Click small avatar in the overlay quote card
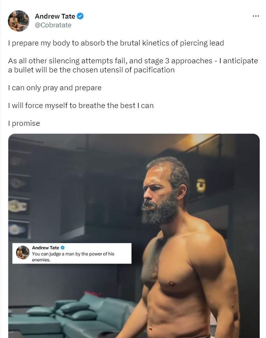Screen dimensions: 266x338 tap(23, 252)
